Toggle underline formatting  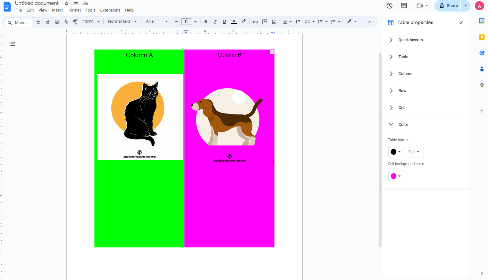coord(224,21)
